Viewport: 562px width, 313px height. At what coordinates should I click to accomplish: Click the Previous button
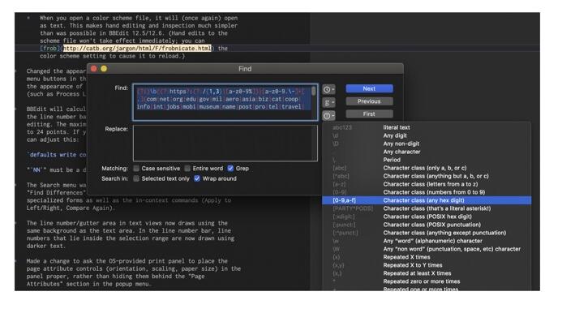369,101
